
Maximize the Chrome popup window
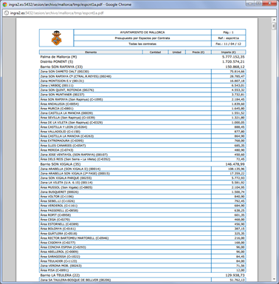tap(258, 4)
